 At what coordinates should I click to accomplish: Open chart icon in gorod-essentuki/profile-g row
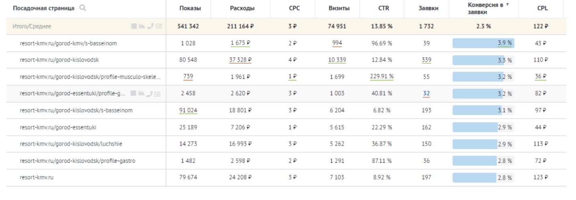[x=142, y=94]
